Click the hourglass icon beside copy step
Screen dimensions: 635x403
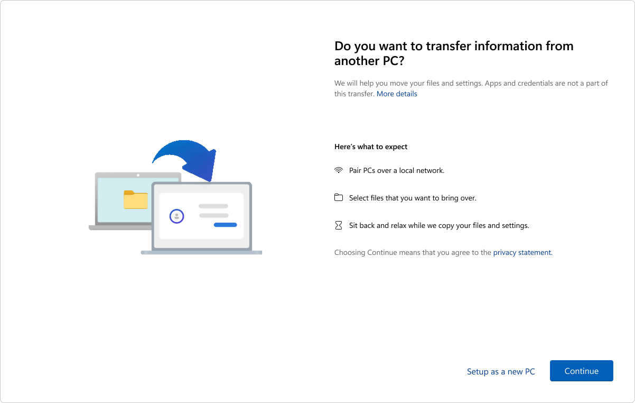click(x=339, y=225)
